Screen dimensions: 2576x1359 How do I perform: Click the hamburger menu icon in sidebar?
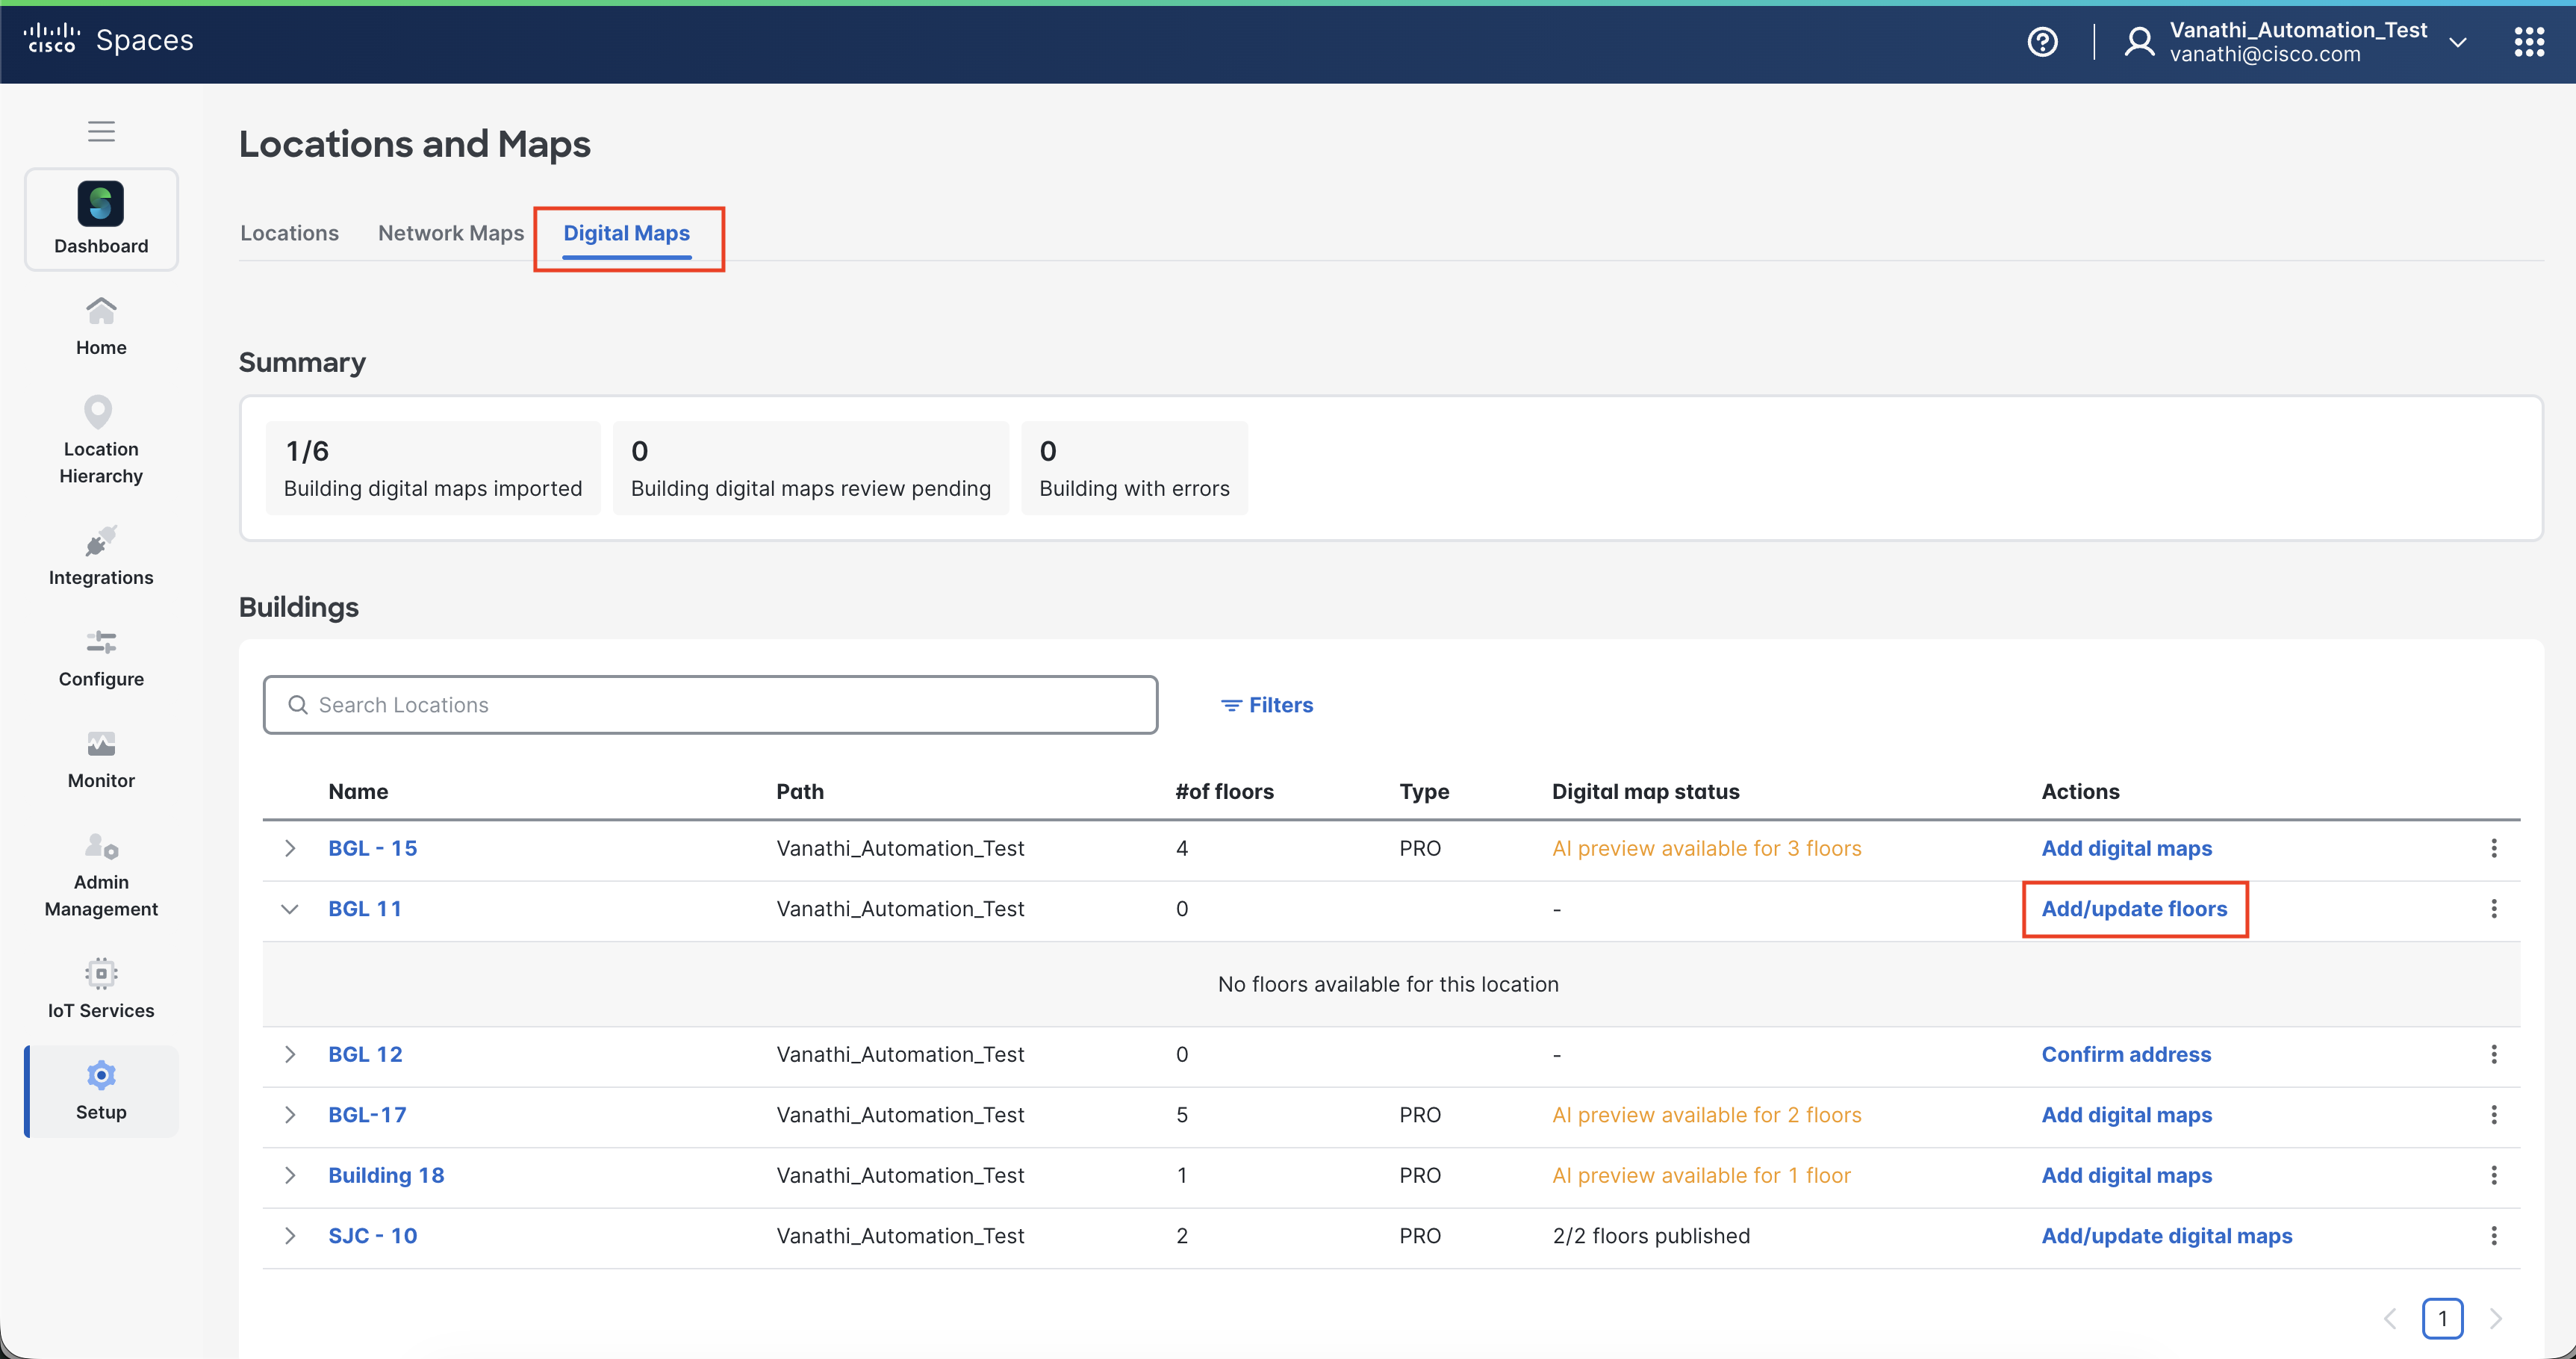tap(101, 131)
